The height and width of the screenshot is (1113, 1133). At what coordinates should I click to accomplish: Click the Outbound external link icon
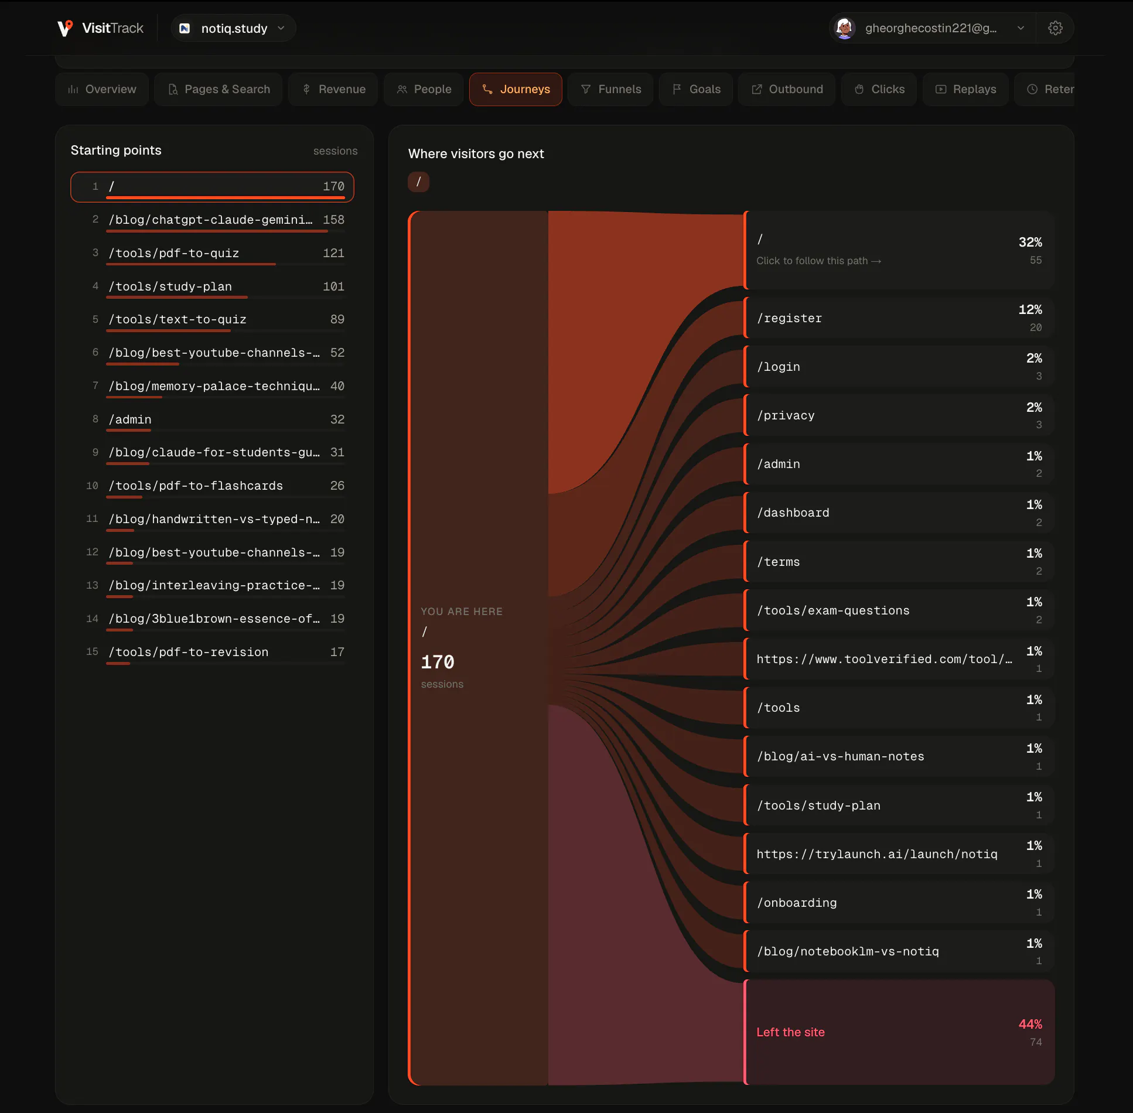pos(757,89)
